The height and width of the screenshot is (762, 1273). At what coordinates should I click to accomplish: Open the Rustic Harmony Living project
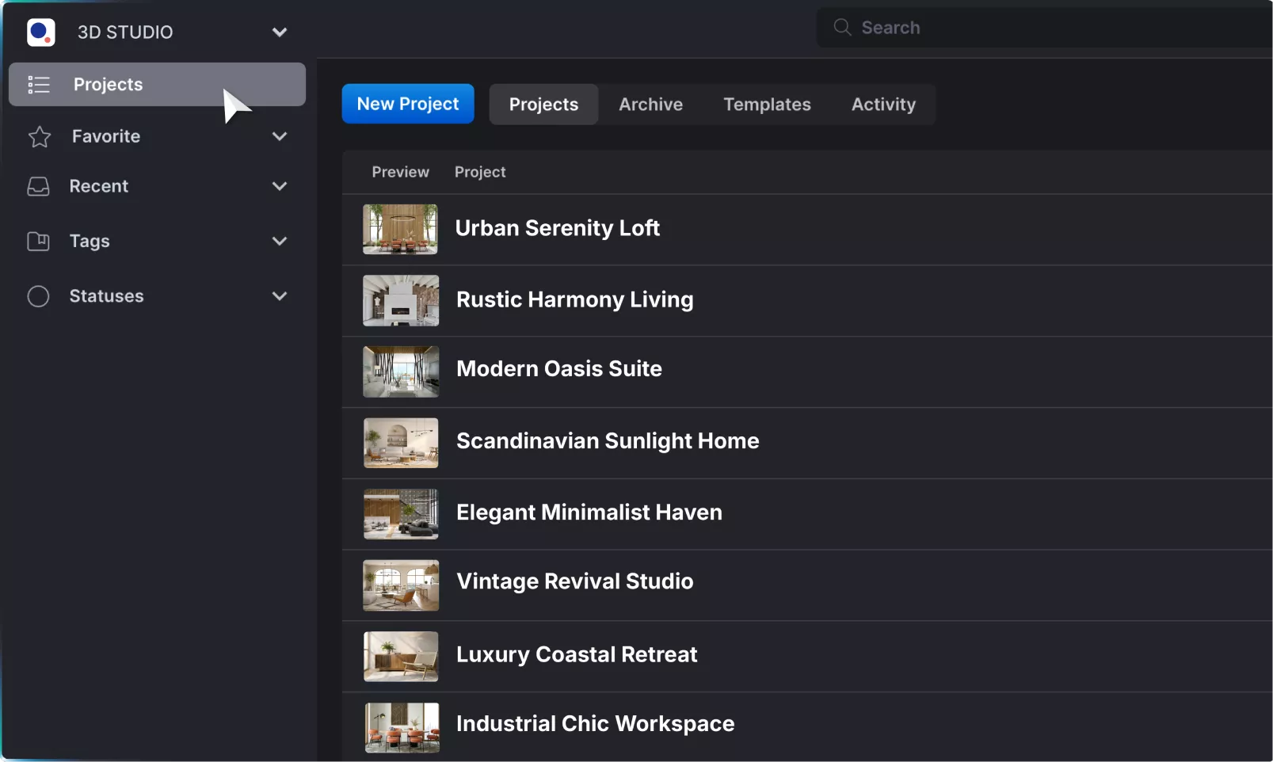(x=574, y=300)
